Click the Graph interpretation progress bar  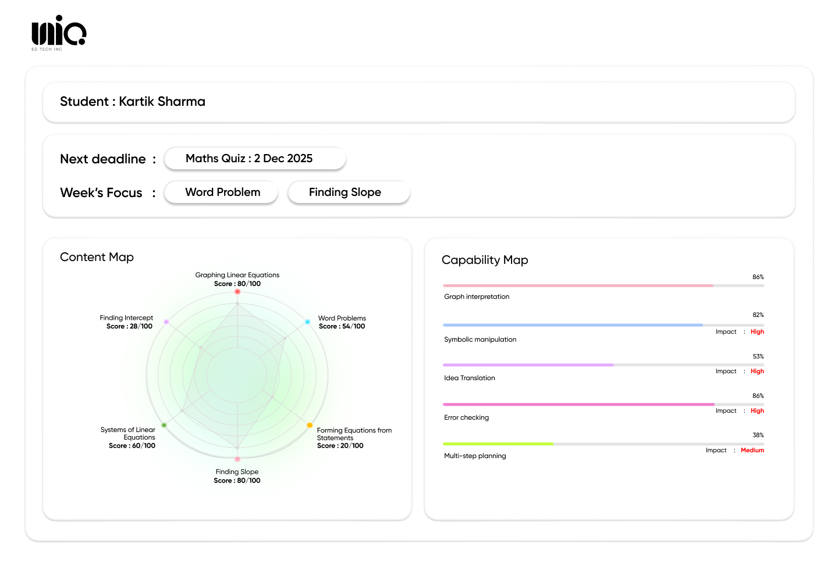tap(603, 285)
